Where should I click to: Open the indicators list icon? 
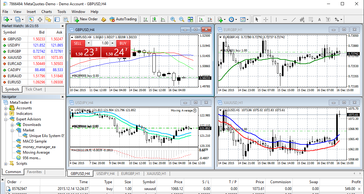pyautogui.click(x=220, y=19)
